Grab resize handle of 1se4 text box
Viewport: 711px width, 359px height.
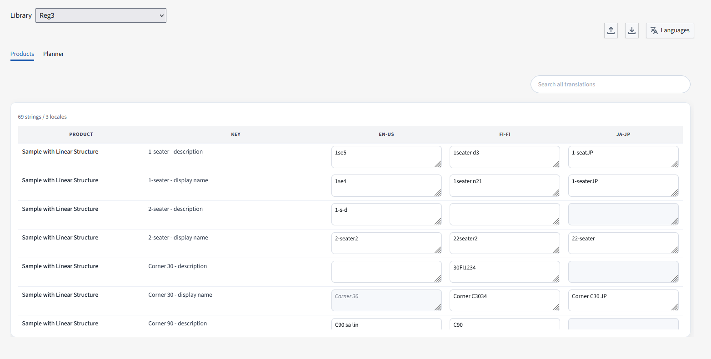(438, 193)
